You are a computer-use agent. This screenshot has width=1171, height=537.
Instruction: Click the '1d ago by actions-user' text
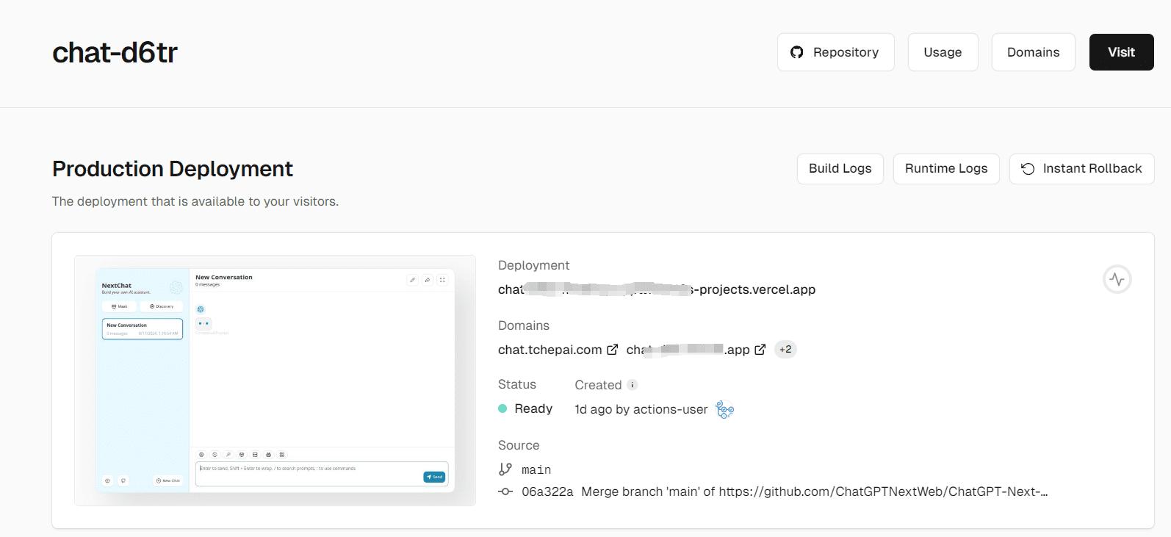pos(641,409)
